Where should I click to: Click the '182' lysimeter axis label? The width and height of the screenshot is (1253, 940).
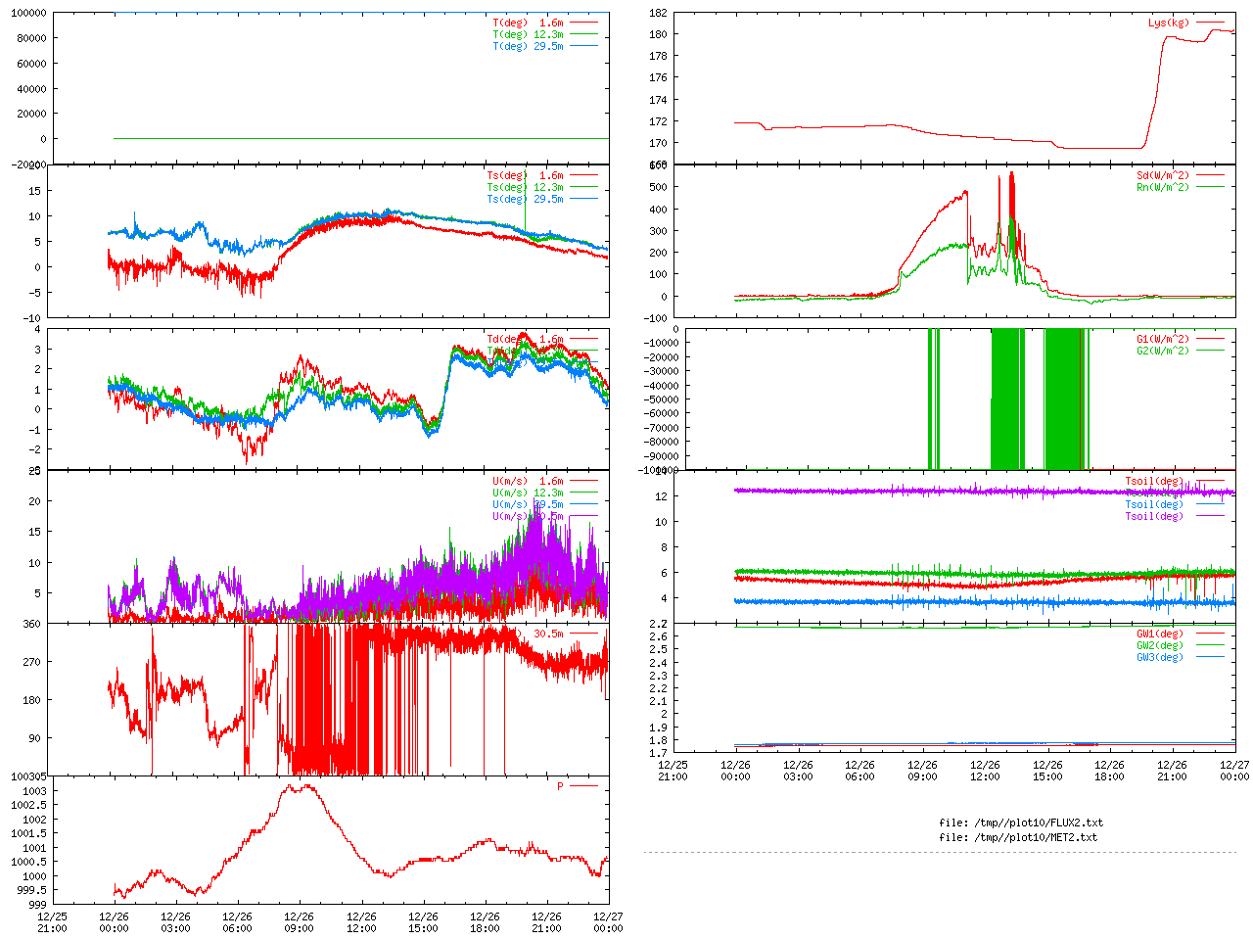click(658, 14)
